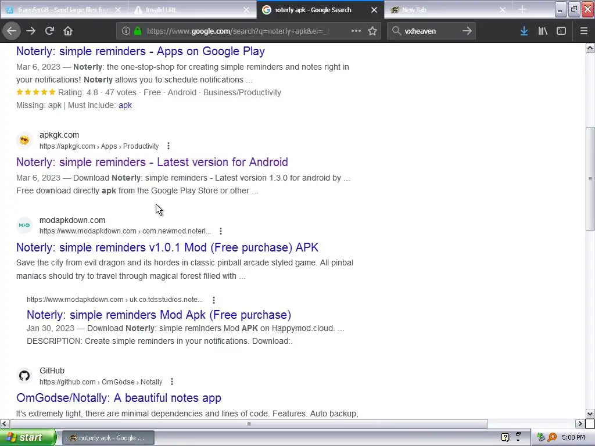Reload the current page
This screenshot has height=446, width=595.
pyautogui.click(x=49, y=31)
